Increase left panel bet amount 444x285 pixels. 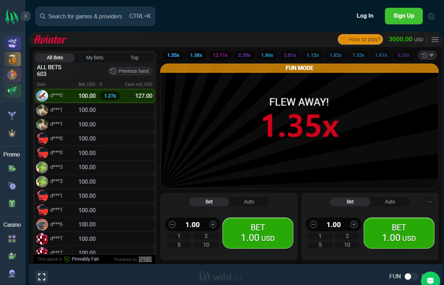(213, 224)
